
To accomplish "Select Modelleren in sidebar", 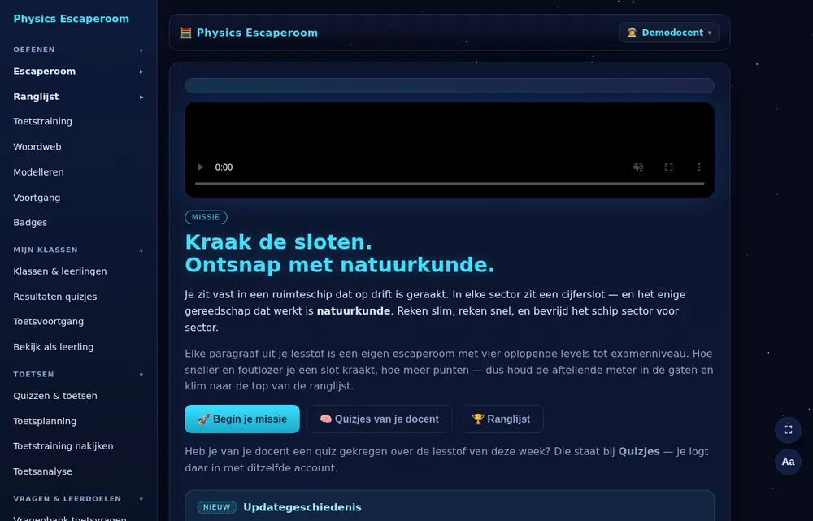I will pyautogui.click(x=38, y=172).
